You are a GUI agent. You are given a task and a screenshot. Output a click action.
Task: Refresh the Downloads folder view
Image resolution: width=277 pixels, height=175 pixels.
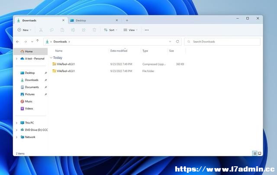pos(177,42)
